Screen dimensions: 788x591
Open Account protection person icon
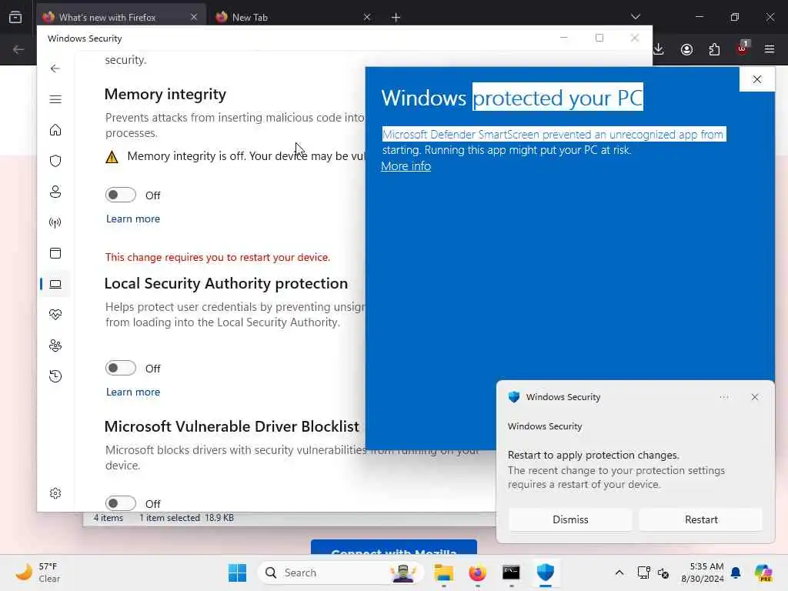(x=55, y=192)
